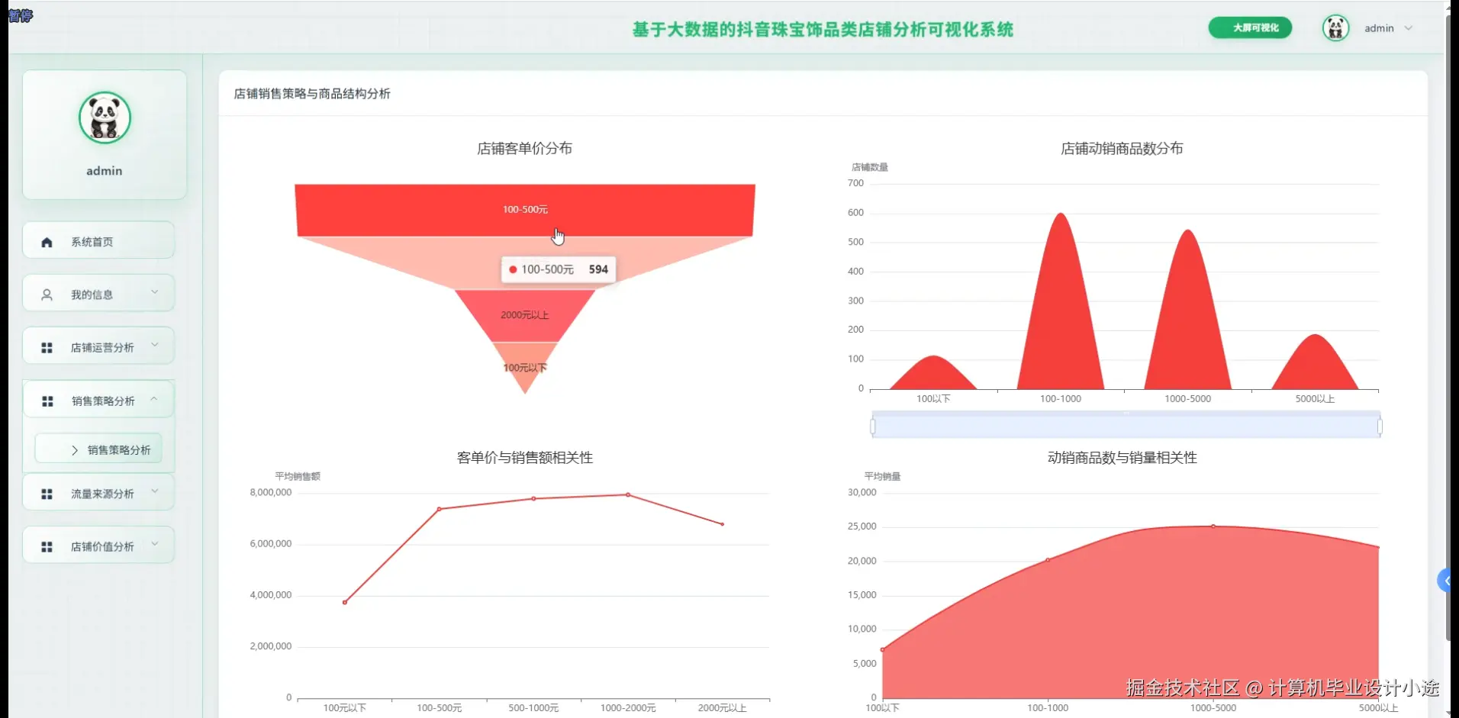Click the grid icon for 店铺运营分析
This screenshot has height=718, width=1459.
point(47,346)
